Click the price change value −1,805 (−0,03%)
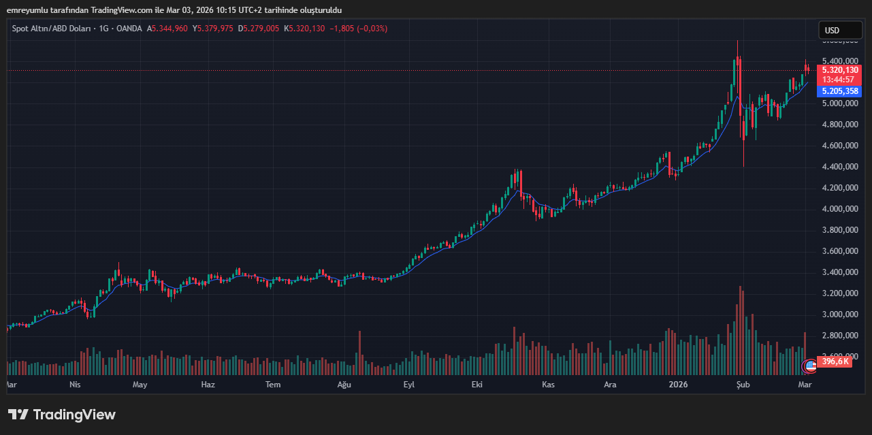The width and height of the screenshot is (872, 435). tap(358, 29)
